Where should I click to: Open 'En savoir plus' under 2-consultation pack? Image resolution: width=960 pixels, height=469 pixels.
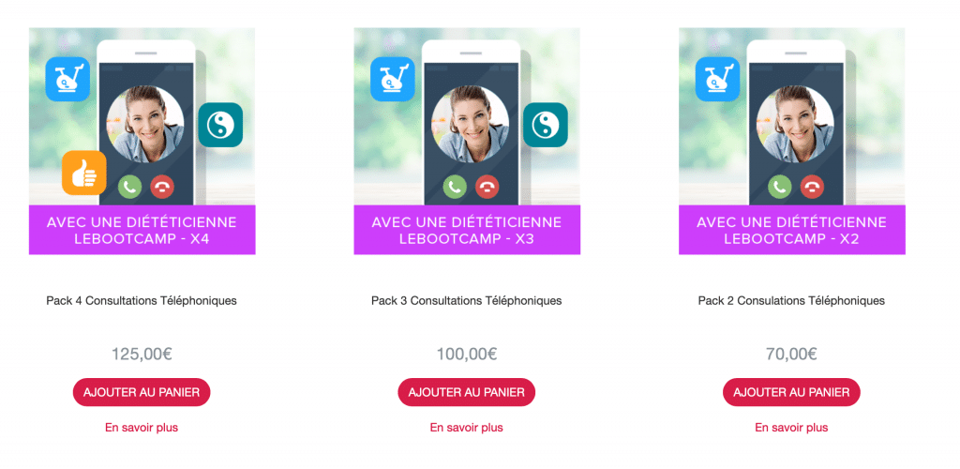click(791, 428)
